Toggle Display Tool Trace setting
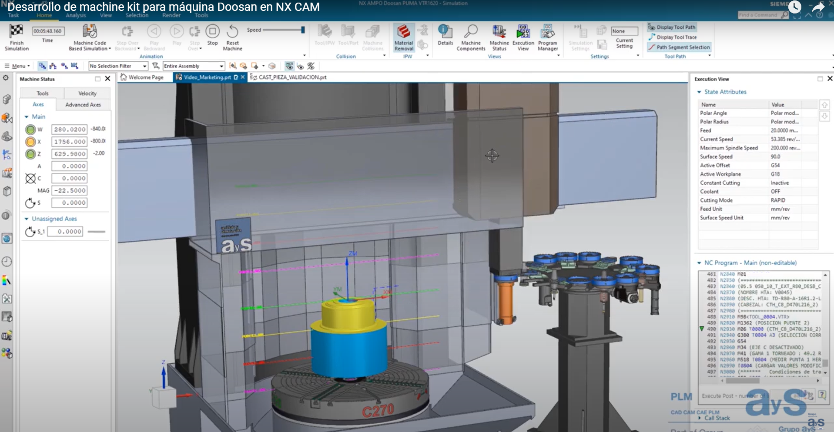This screenshot has width=834, height=432. pyautogui.click(x=673, y=37)
